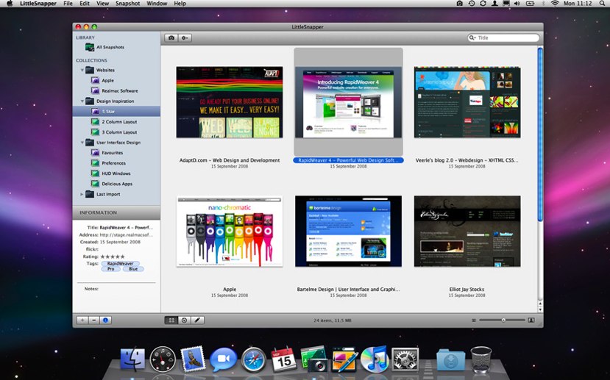This screenshot has height=380, width=610.
Task: Click the Blue tag
Action: click(x=132, y=269)
